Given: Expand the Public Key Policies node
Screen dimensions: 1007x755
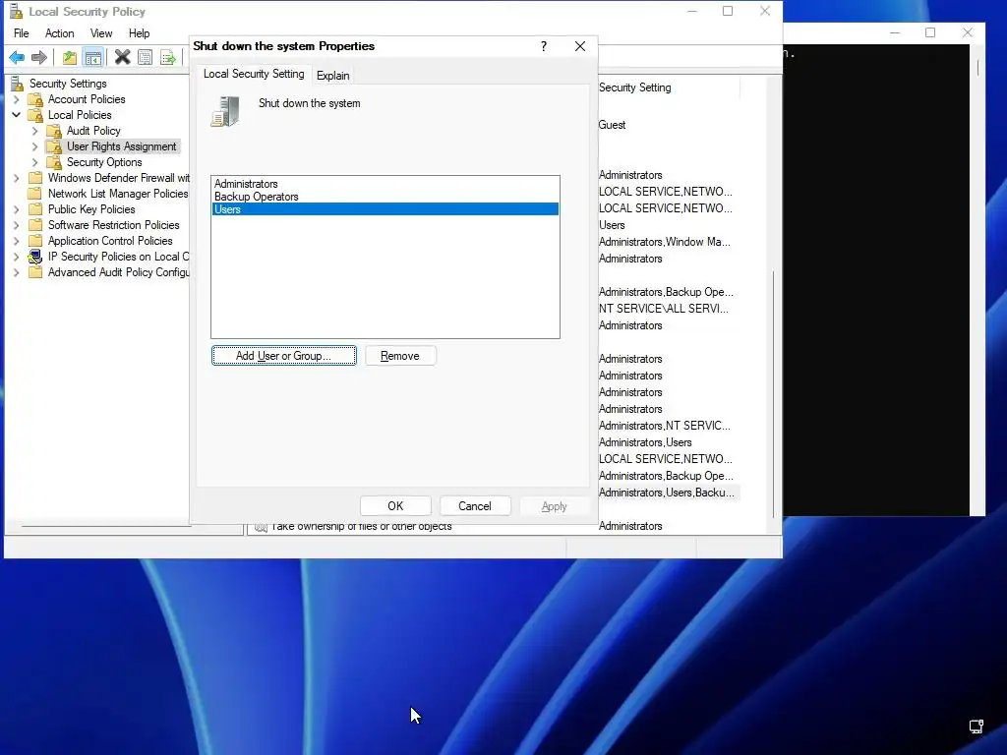Looking at the screenshot, I should 17,209.
